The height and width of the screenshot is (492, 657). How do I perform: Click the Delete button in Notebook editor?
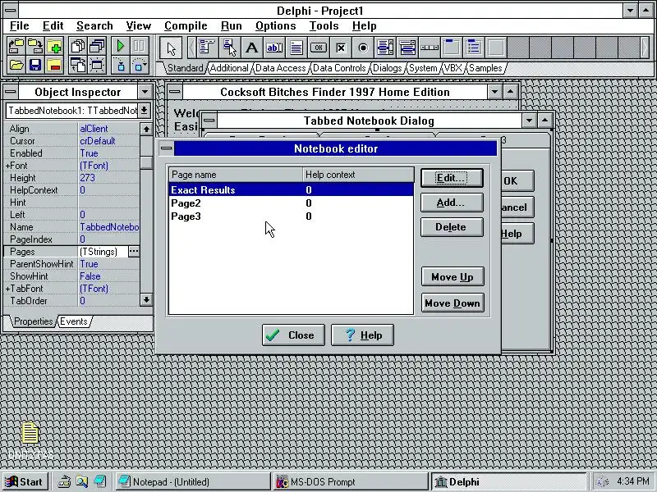point(452,227)
